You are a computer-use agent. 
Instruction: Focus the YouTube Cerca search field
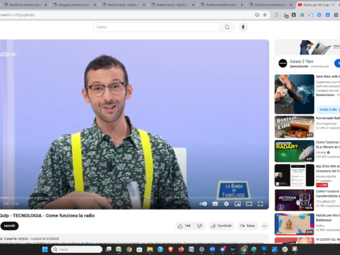156,27
